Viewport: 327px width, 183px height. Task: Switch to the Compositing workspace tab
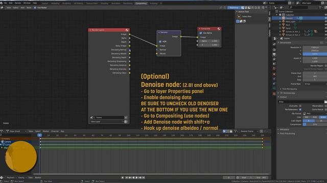coord(141,4)
